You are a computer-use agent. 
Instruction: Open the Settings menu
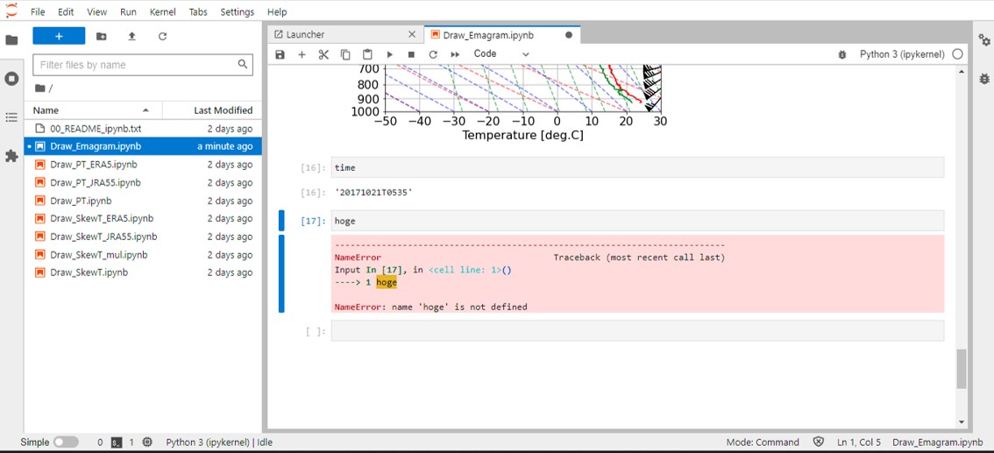pyautogui.click(x=237, y=12)
